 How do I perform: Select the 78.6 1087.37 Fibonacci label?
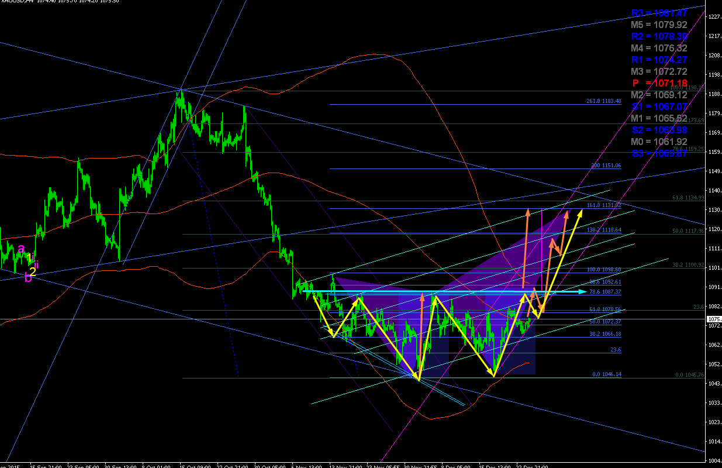coord(605,291)
